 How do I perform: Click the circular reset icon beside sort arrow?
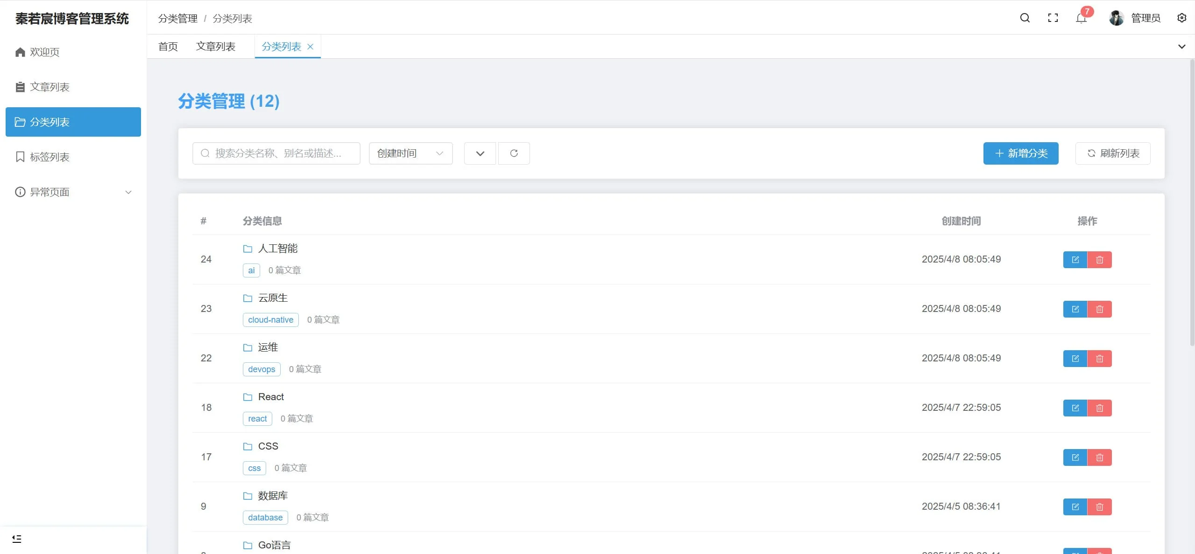pyautogui.click(x=514, y=153)
